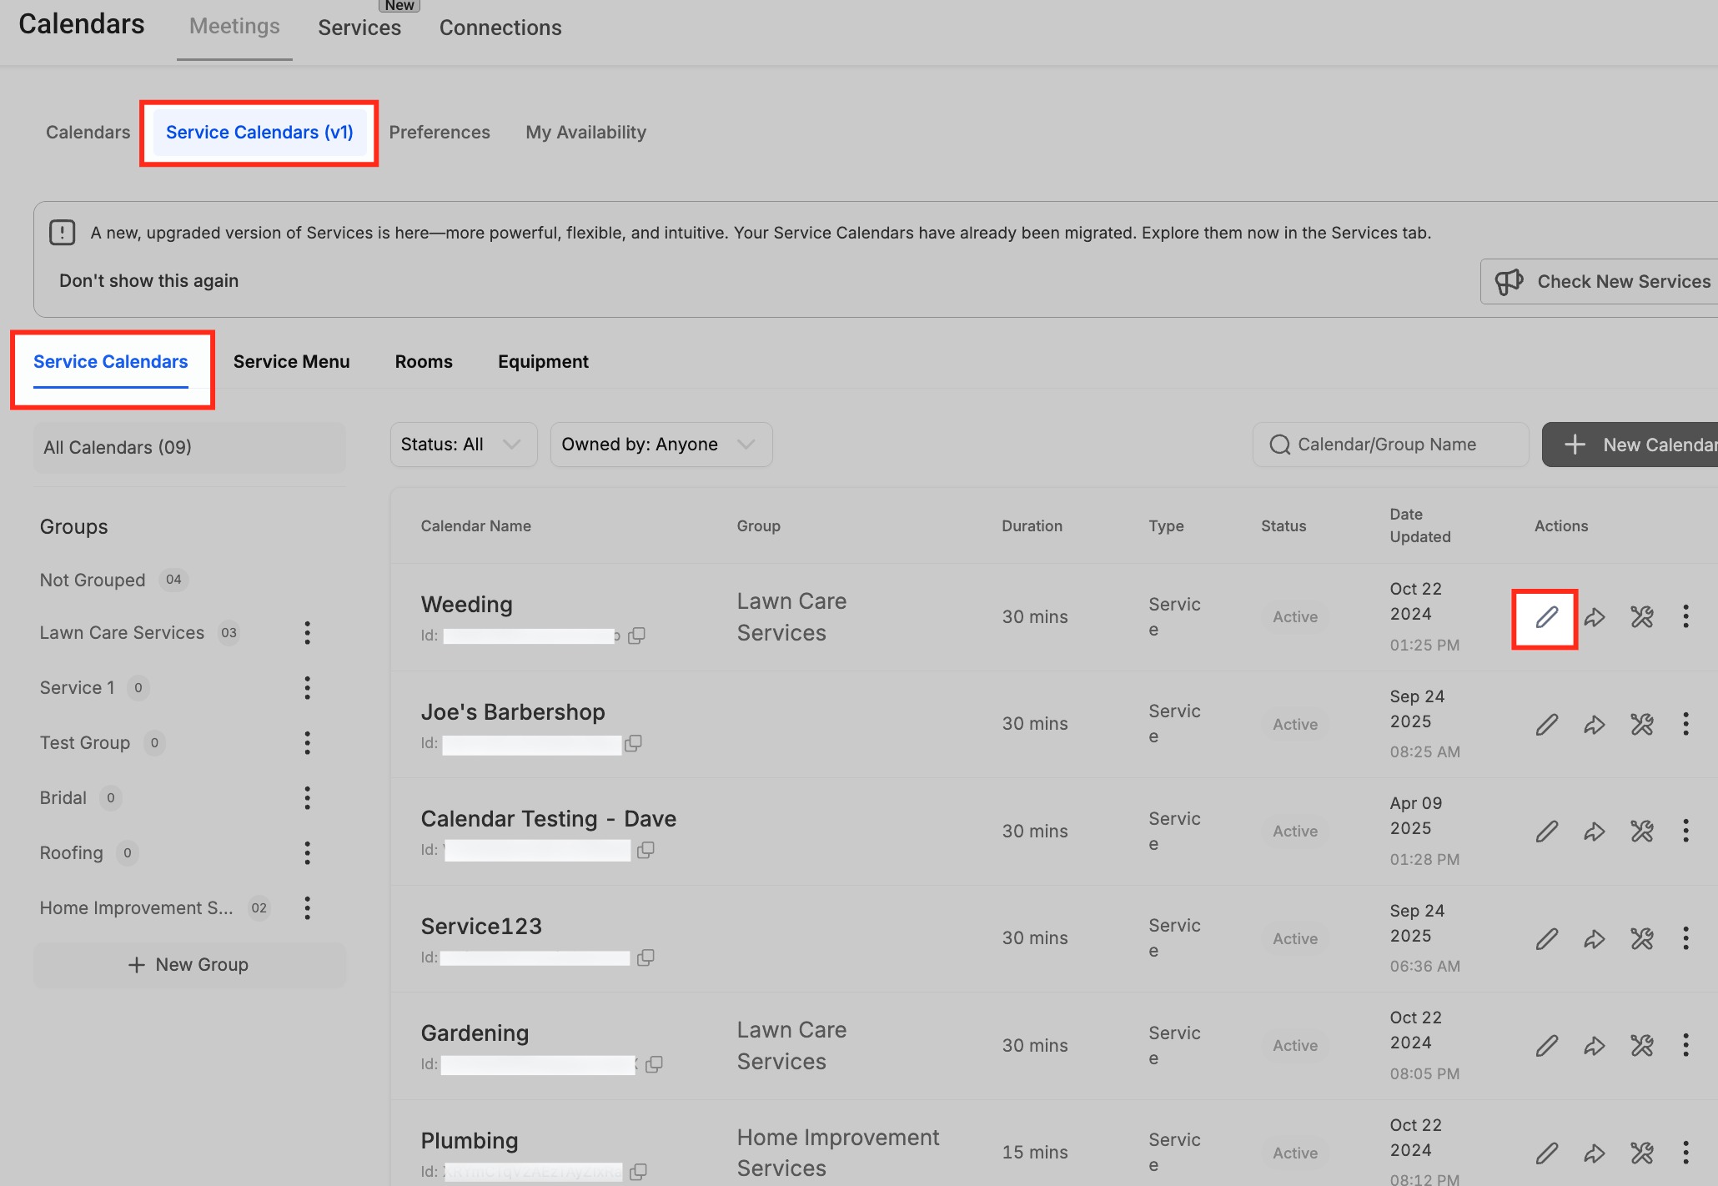Switch to the Equipment tab
This screenshot has height=1186, width=1718.
[543, 362]
